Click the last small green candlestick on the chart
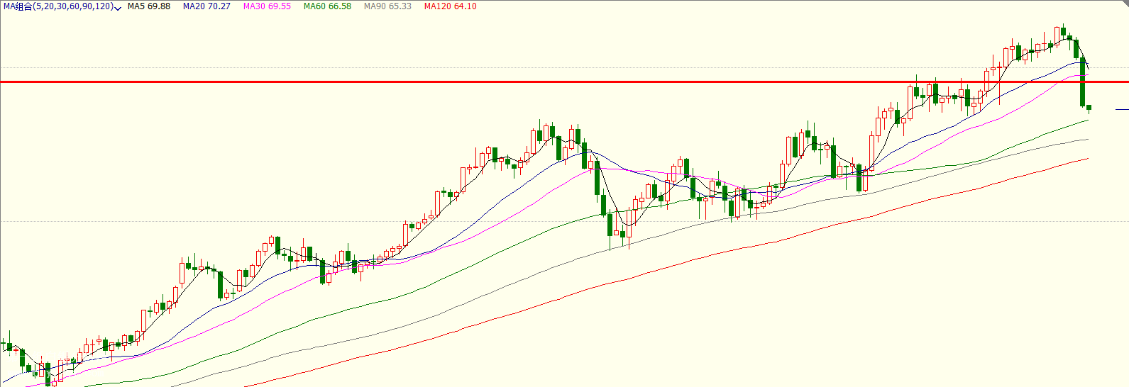Screen dimensions: 1129x387 pos(1089,108)
